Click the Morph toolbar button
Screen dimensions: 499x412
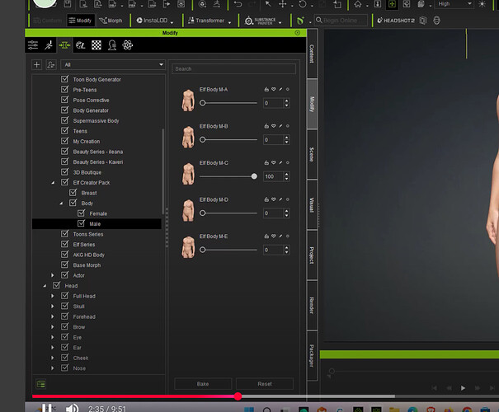click(x=111, y=21)
